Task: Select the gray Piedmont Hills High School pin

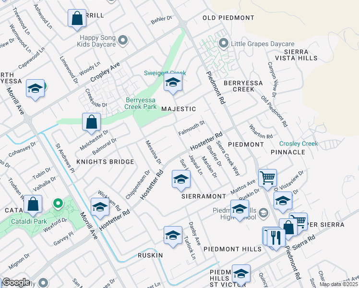Action: click(x=263, y=213)
